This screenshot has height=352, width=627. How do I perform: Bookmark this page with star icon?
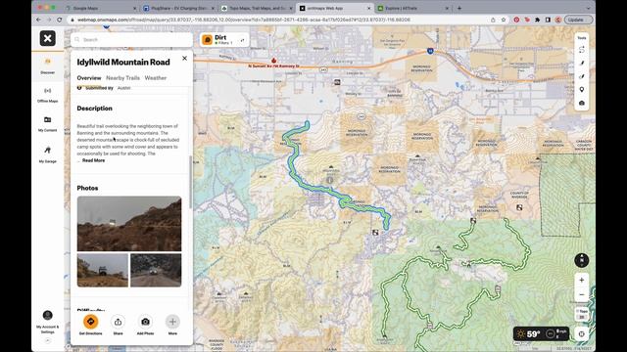coord(504,20)
